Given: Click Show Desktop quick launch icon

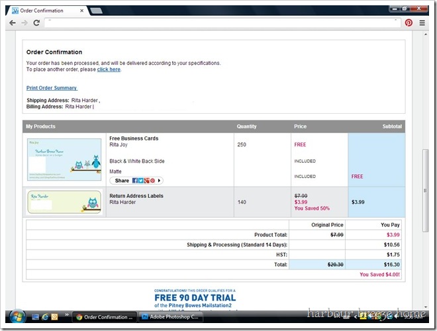Looking at the screenshot, I should pyautogui.click(x=35, y=317).
